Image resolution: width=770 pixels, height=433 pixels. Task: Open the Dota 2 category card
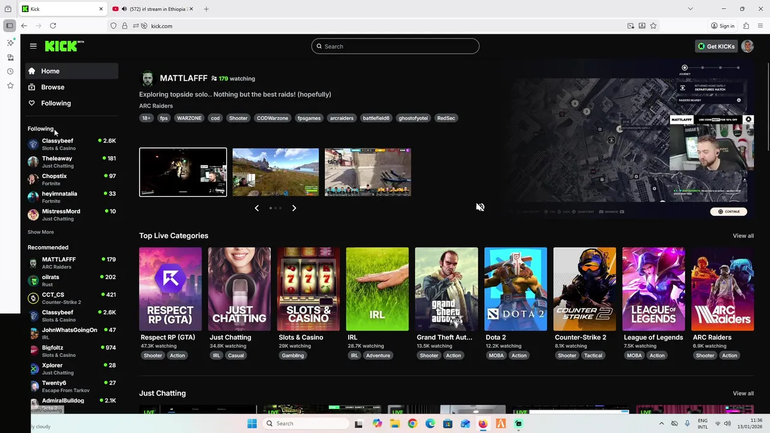[516, 289]
